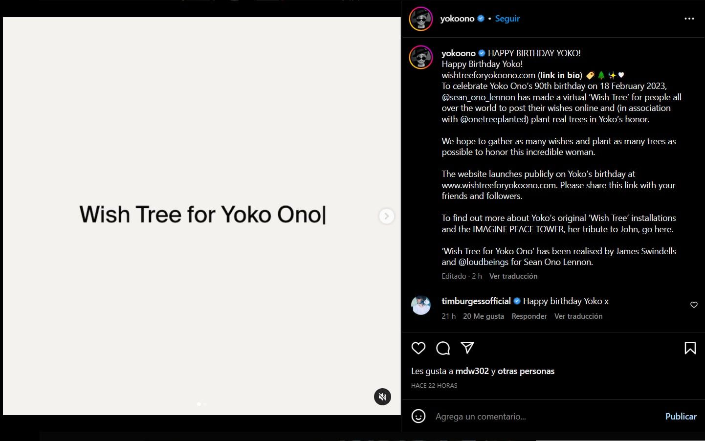Show translation of timburgessofficial's comment
Screen dimensions: 705x441
[x=578, y=316]
